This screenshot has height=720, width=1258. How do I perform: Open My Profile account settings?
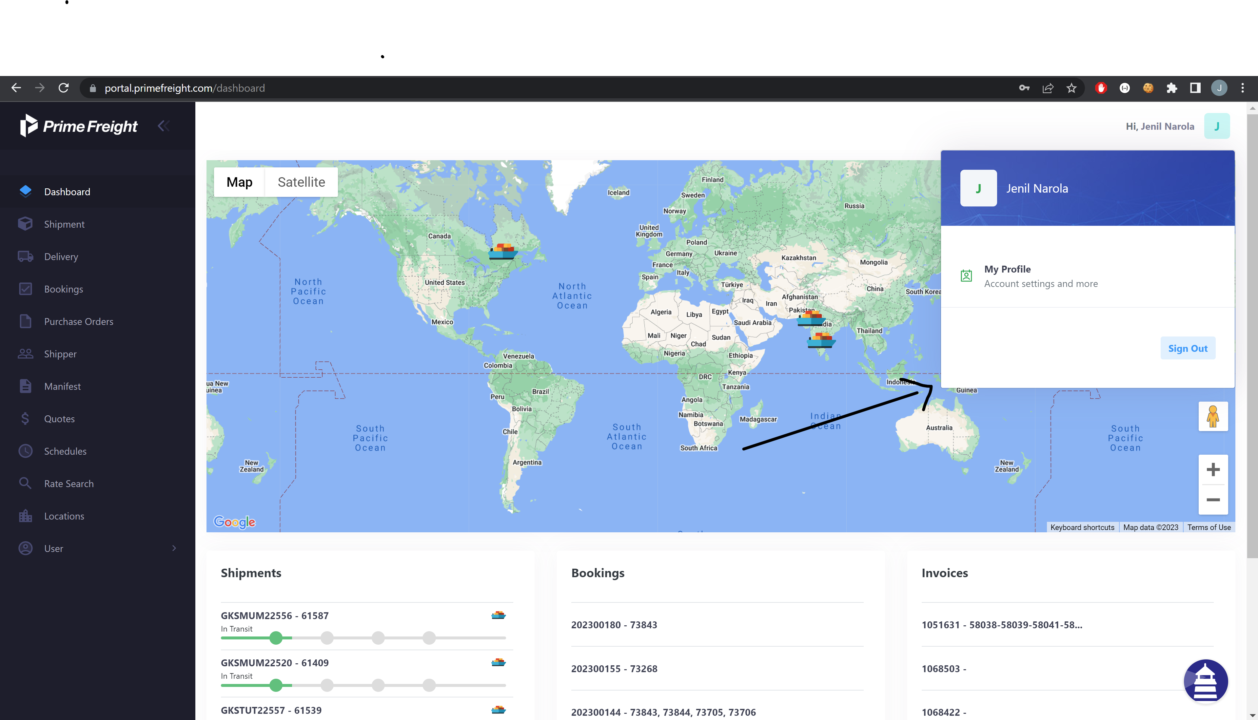point(1087,276)
